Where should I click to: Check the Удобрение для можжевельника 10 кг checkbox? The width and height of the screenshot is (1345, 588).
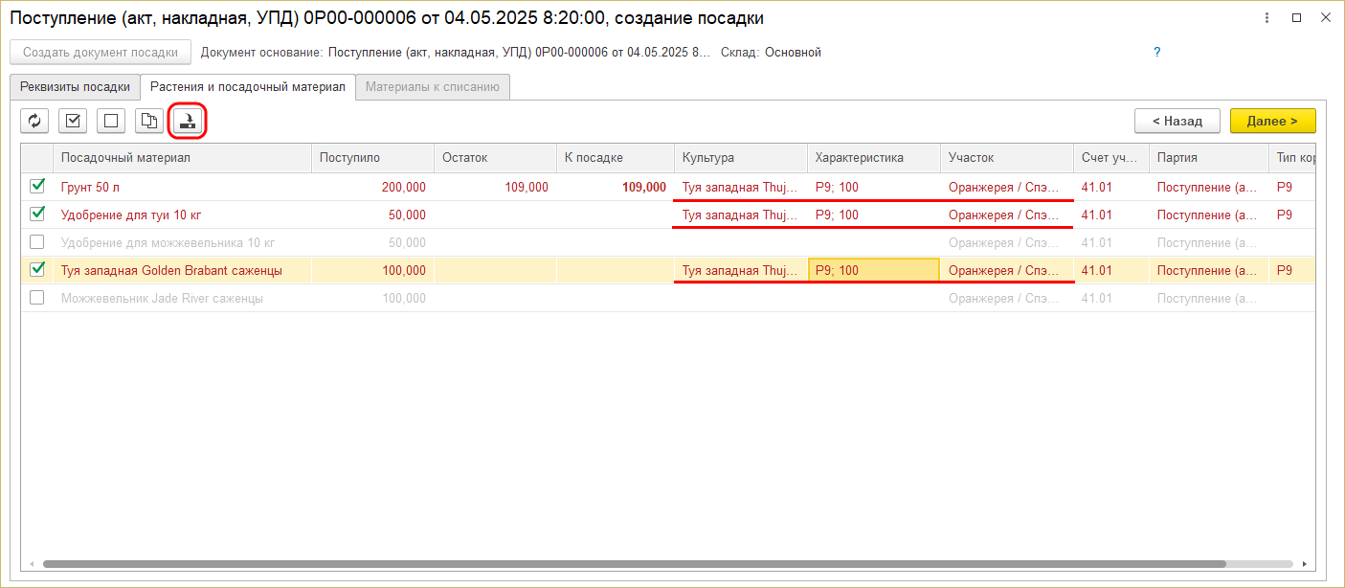click(37, 241)
